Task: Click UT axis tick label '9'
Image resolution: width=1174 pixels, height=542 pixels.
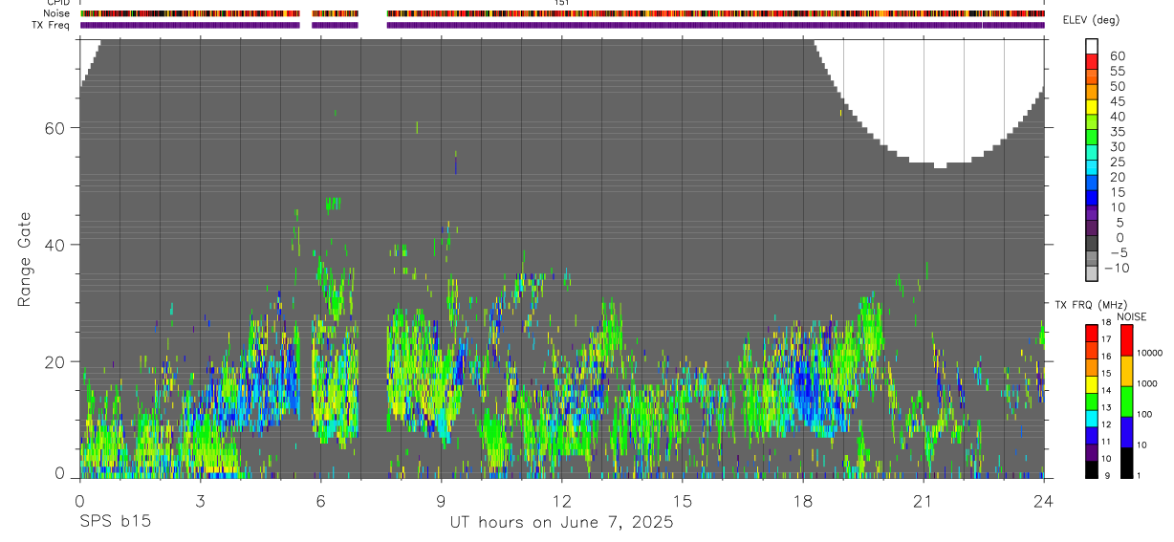Action: (x=441, y=500)
